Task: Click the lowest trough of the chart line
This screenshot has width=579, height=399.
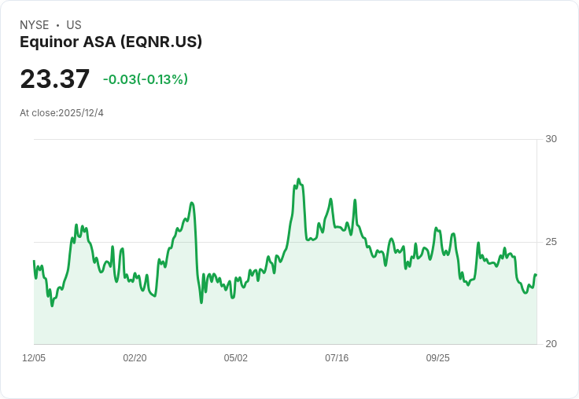Action: pyautogui.click(x=52, y=306)
